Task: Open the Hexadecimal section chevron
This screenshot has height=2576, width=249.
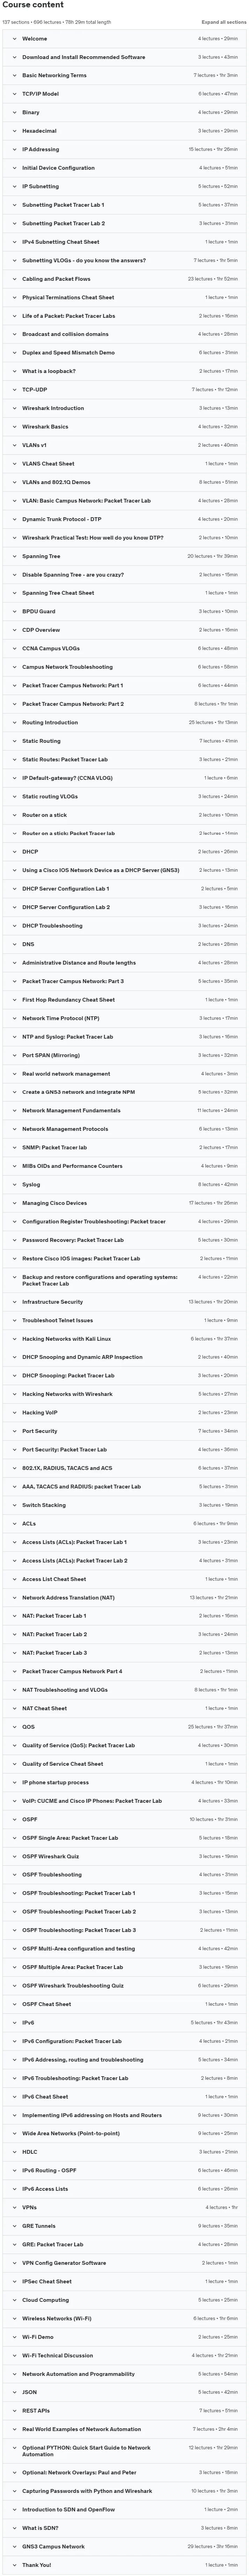Action: (14, 131)
